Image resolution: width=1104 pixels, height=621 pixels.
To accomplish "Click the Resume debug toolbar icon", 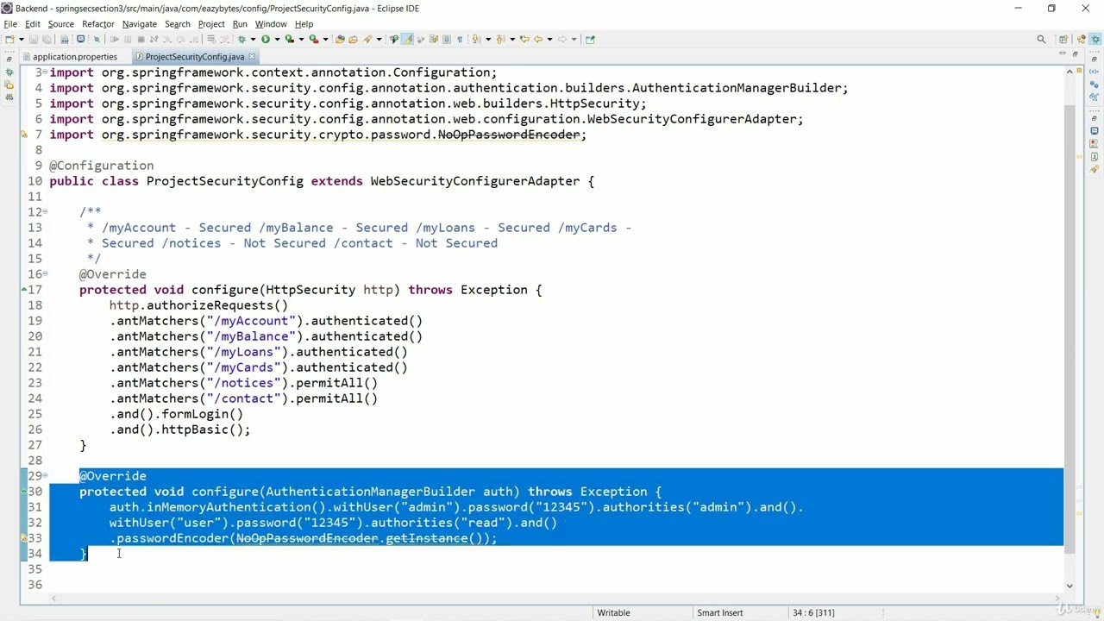I will pyautogui.click(x=114, y=39).
